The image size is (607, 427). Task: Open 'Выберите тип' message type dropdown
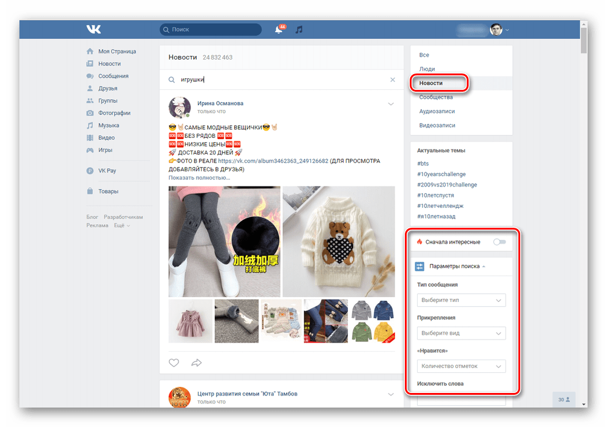tap(461, 300)
